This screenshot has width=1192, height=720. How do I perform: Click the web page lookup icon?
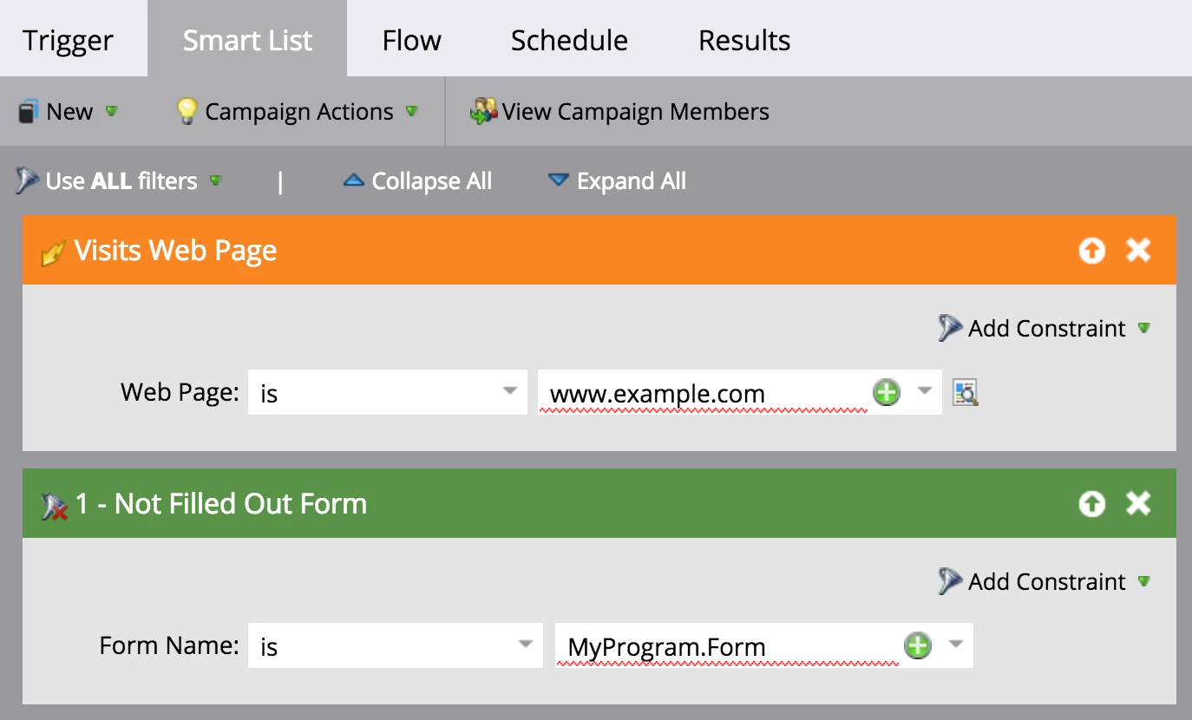coord(965,393)
